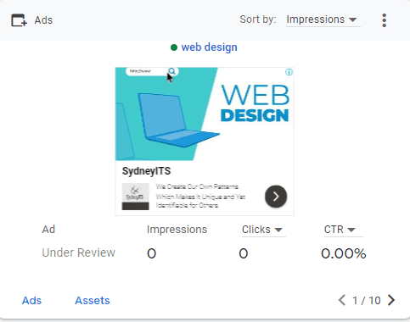Open the Sort by Impressions dropdown
This screenshot has width=410, height=322.
[322, 19]
